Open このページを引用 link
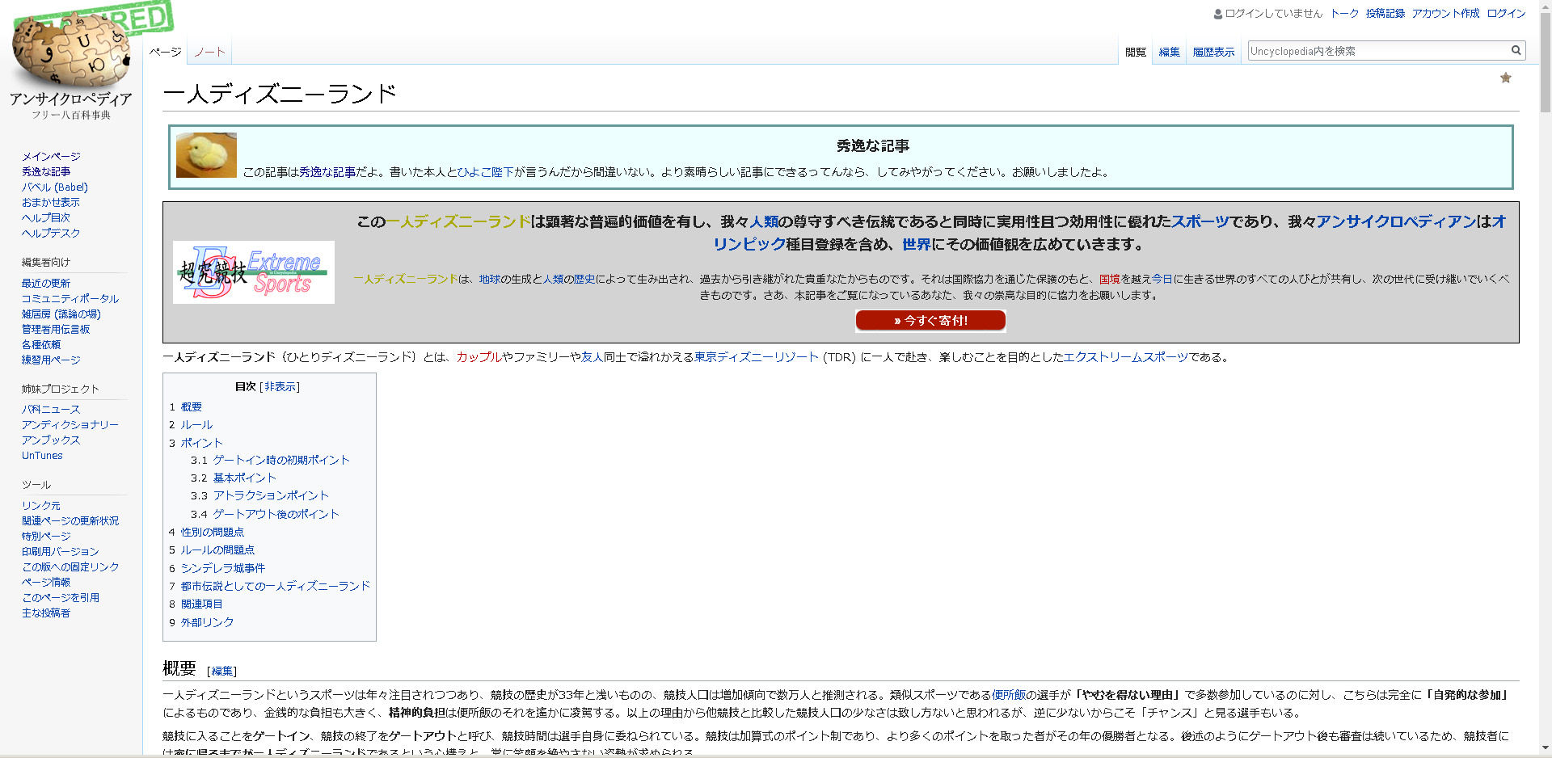This screenshot has width=1552, height=758. click(61, 597)
